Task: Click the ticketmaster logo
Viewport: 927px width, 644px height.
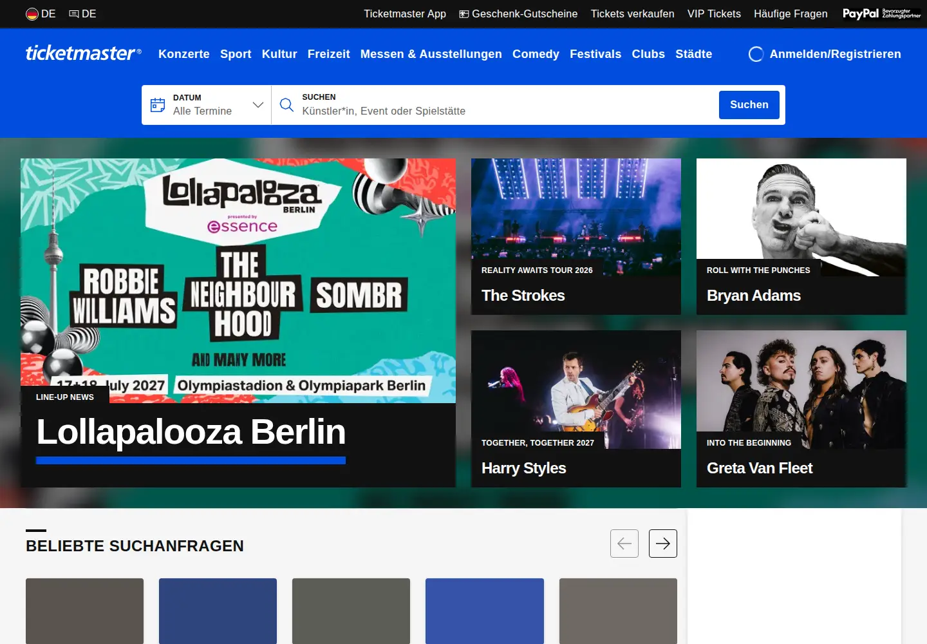Action: click(x=83, y=53)
